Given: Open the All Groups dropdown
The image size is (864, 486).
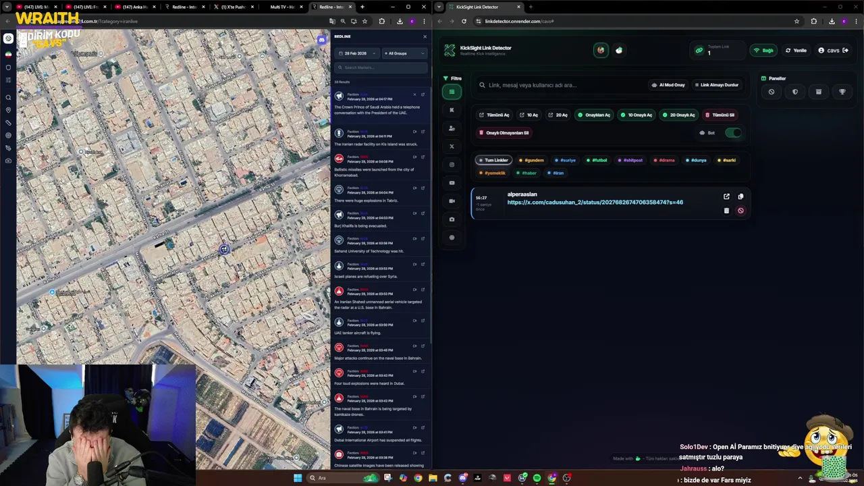Looking at the screenshot, I should point(404,53).
